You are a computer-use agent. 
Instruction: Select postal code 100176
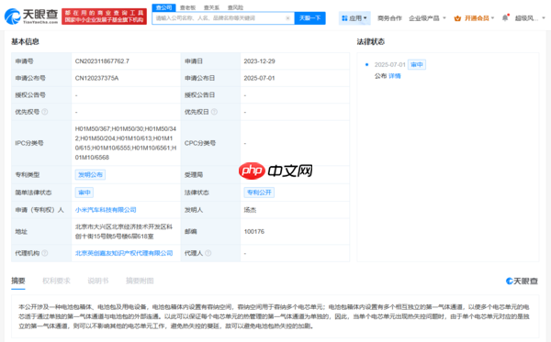pyautogui.click(x=254, y=231)
